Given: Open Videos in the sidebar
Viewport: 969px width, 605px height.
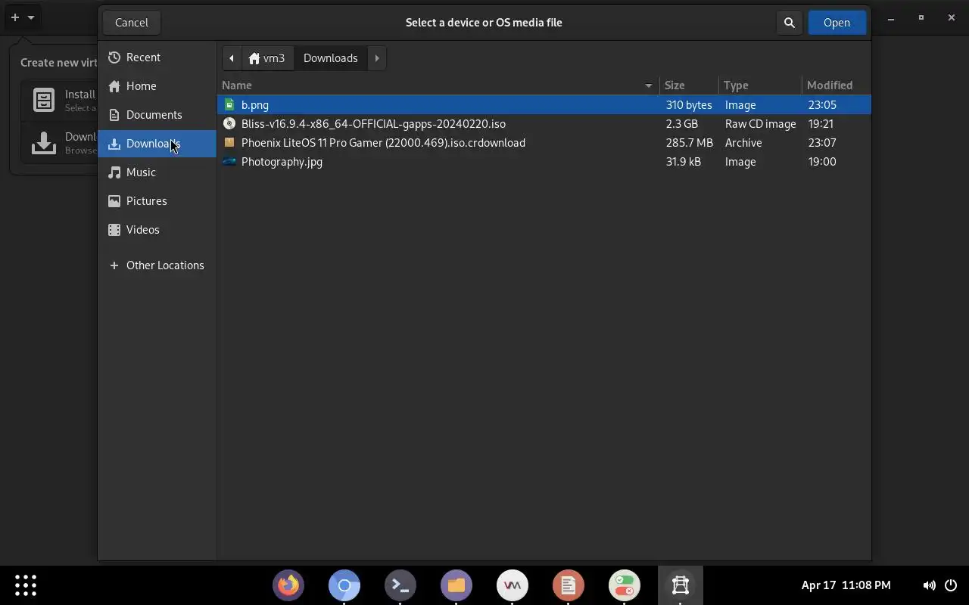Looking at the screenshot, I should (157, 230).
